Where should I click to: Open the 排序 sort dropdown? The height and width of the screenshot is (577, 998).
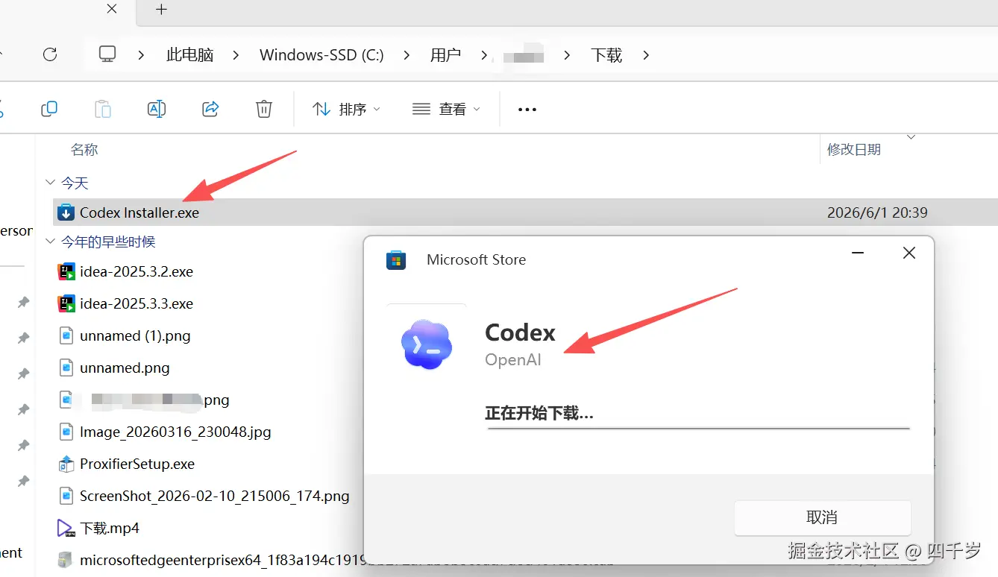point(347,109)
